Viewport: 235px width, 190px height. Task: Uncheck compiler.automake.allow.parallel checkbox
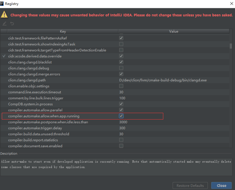point(121,110)
